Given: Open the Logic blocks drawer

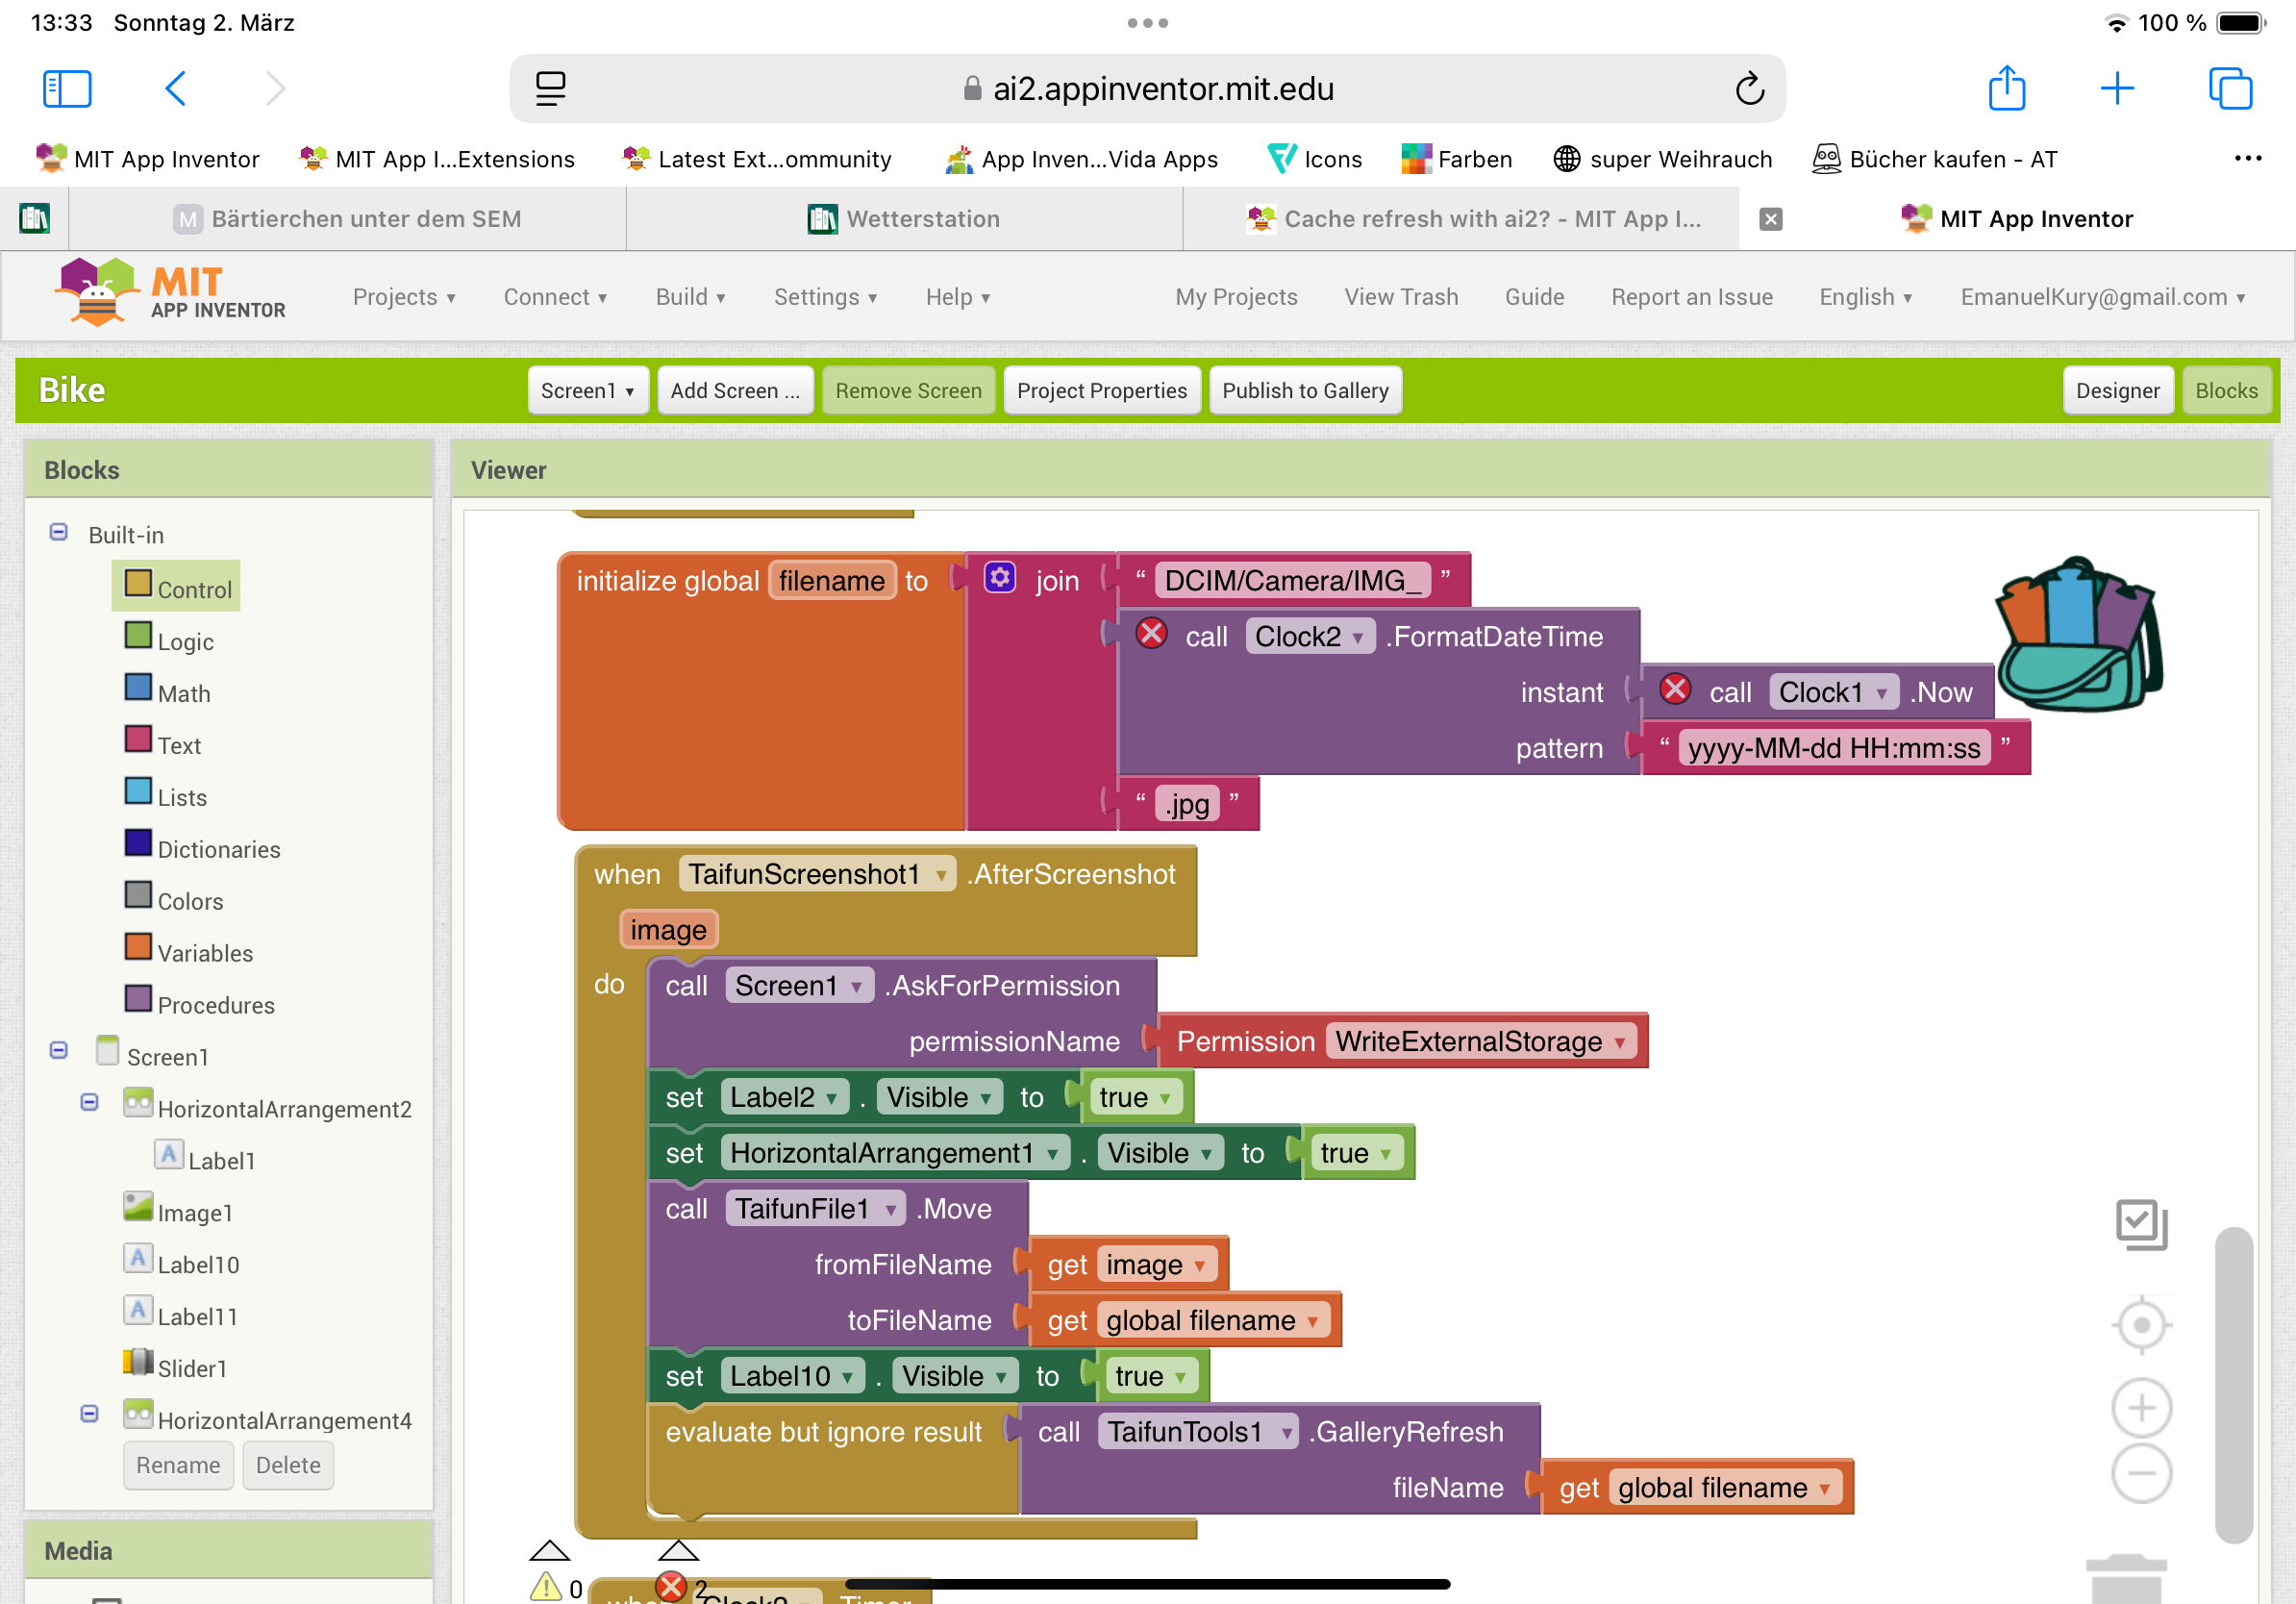Looking at the screenshot, I should 186,640.
